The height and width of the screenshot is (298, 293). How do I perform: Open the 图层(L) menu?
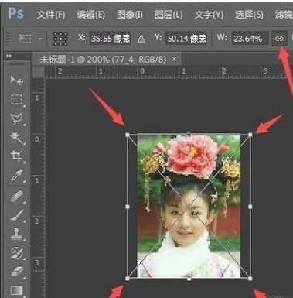click(169, 15)
